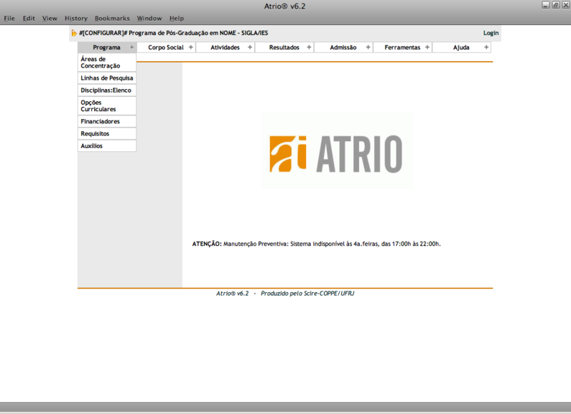571x414 pixels.
Task: Expand the Admissão menu plus icon
Action: coord(368,48)
